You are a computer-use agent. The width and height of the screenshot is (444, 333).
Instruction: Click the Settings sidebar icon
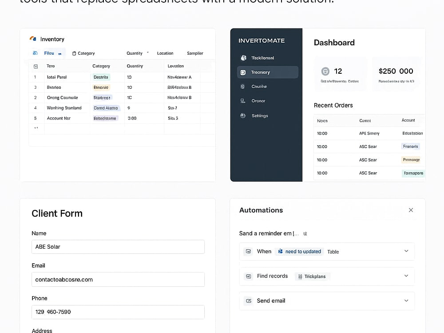pyautogui.click(x=243, y=115)
